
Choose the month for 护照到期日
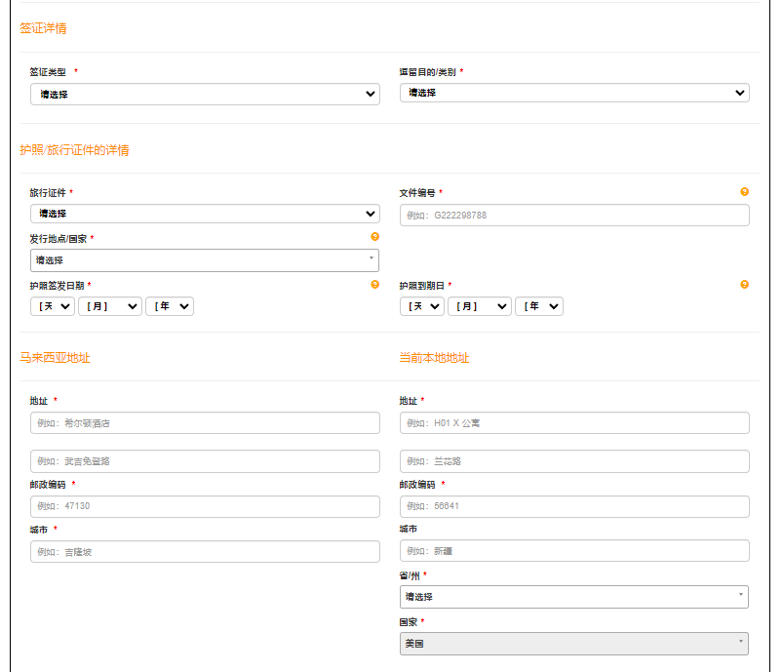480,306
